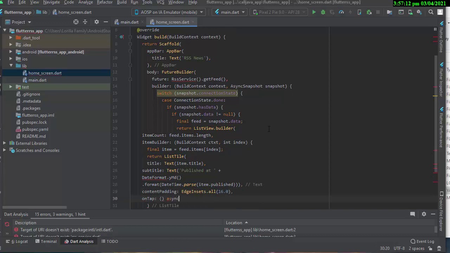Collapse the lib folder
This screenshot has height=253, width=450.
(11, 66)
